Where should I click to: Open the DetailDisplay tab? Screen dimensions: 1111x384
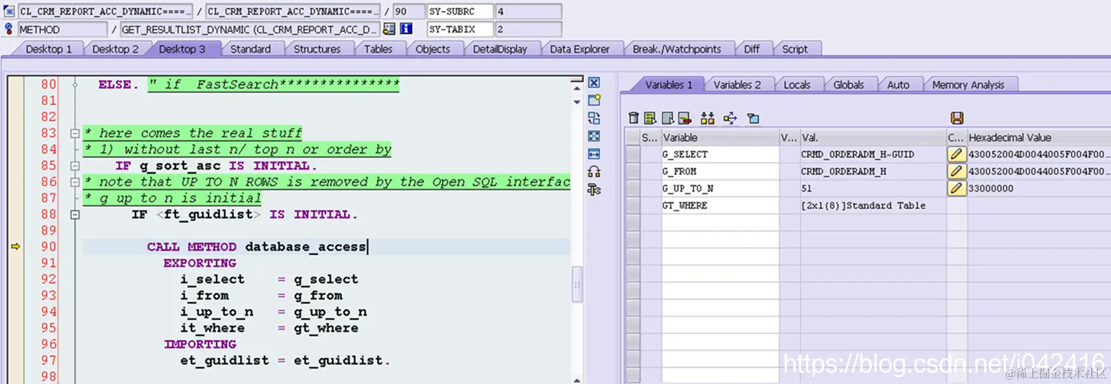(500, 49)
